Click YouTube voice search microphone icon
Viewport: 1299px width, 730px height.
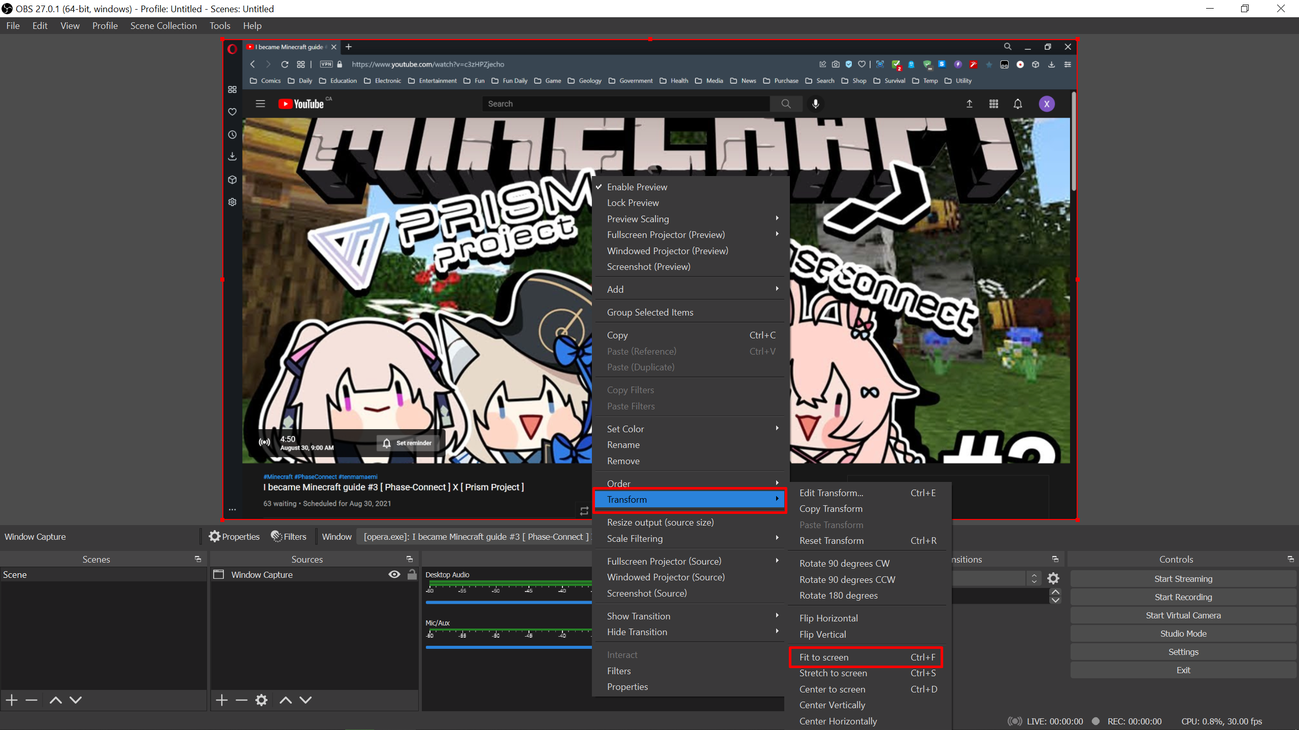pyautogui.click(x=815, y=104)
